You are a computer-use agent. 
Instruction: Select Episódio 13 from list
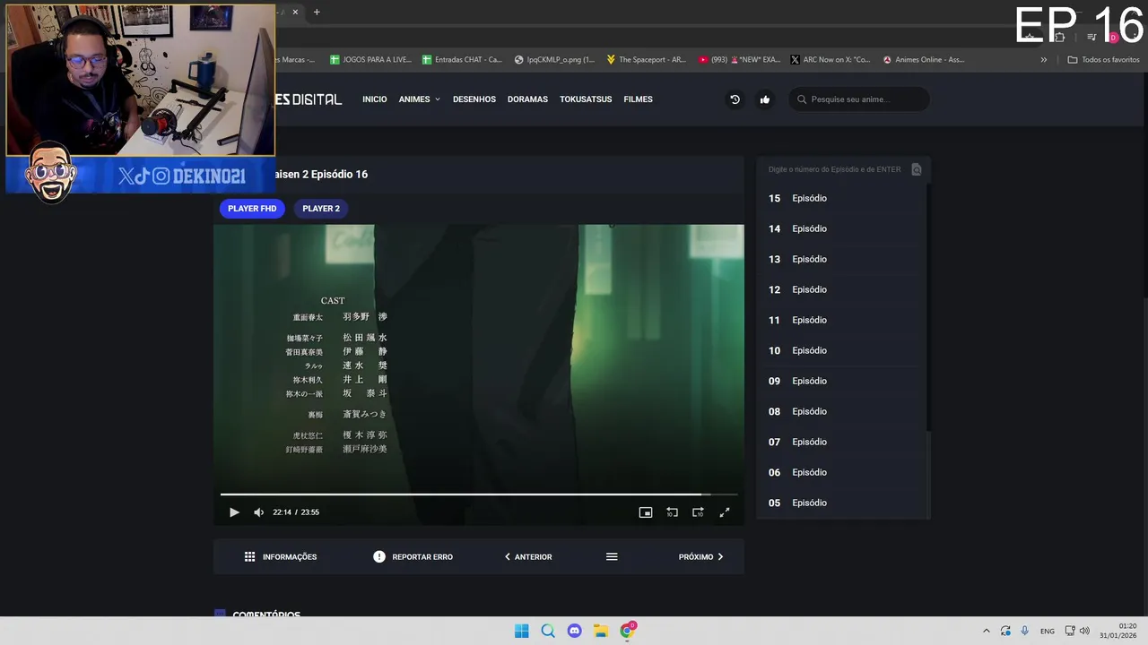[x=841, y=259]
